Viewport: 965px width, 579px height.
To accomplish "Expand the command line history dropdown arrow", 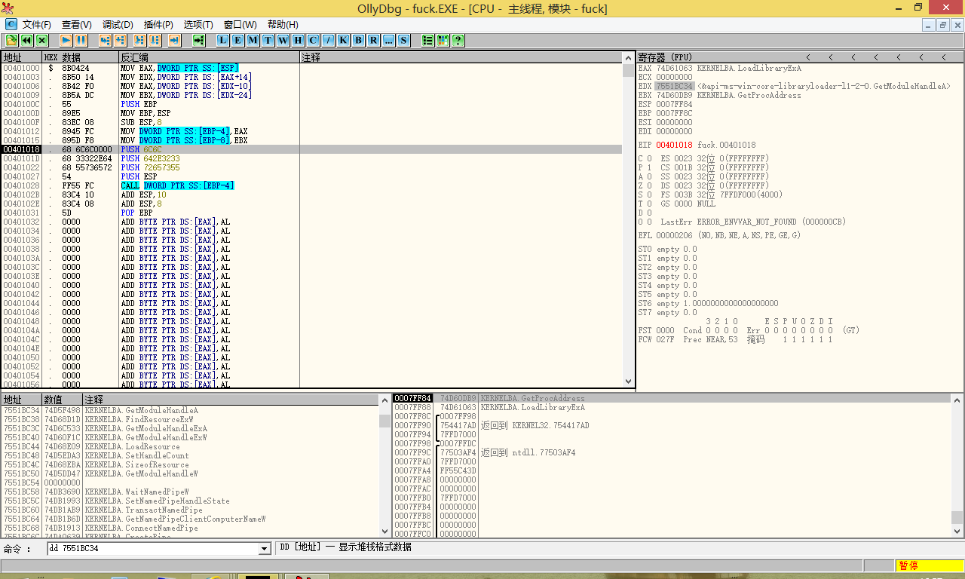I will (265, 548).
